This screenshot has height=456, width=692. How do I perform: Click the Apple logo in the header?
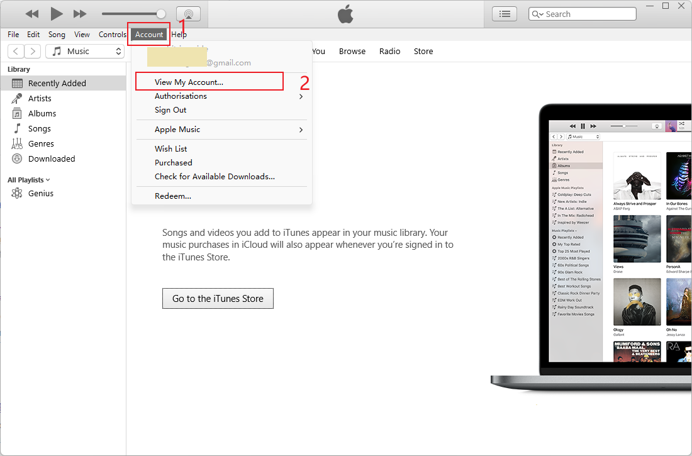pyautogui.click(x=345, y=14)
